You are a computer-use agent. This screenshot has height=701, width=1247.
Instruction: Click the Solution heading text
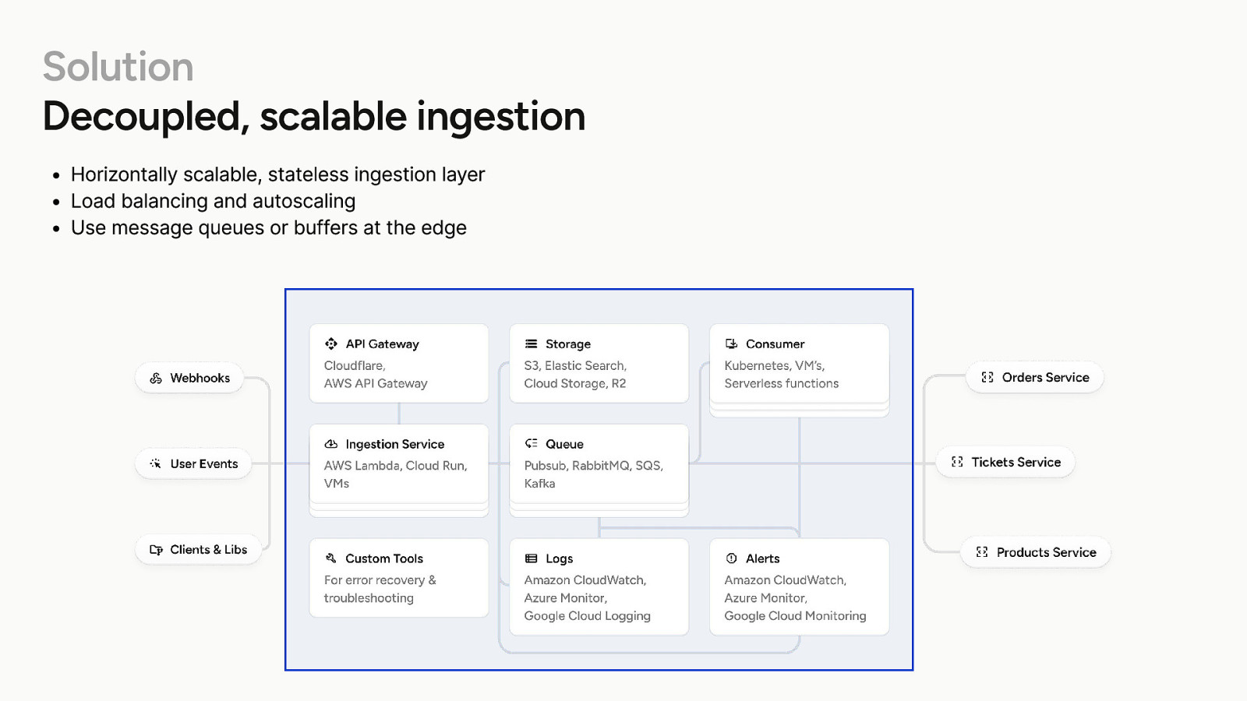pyautogui.click(x=118, y=67)
